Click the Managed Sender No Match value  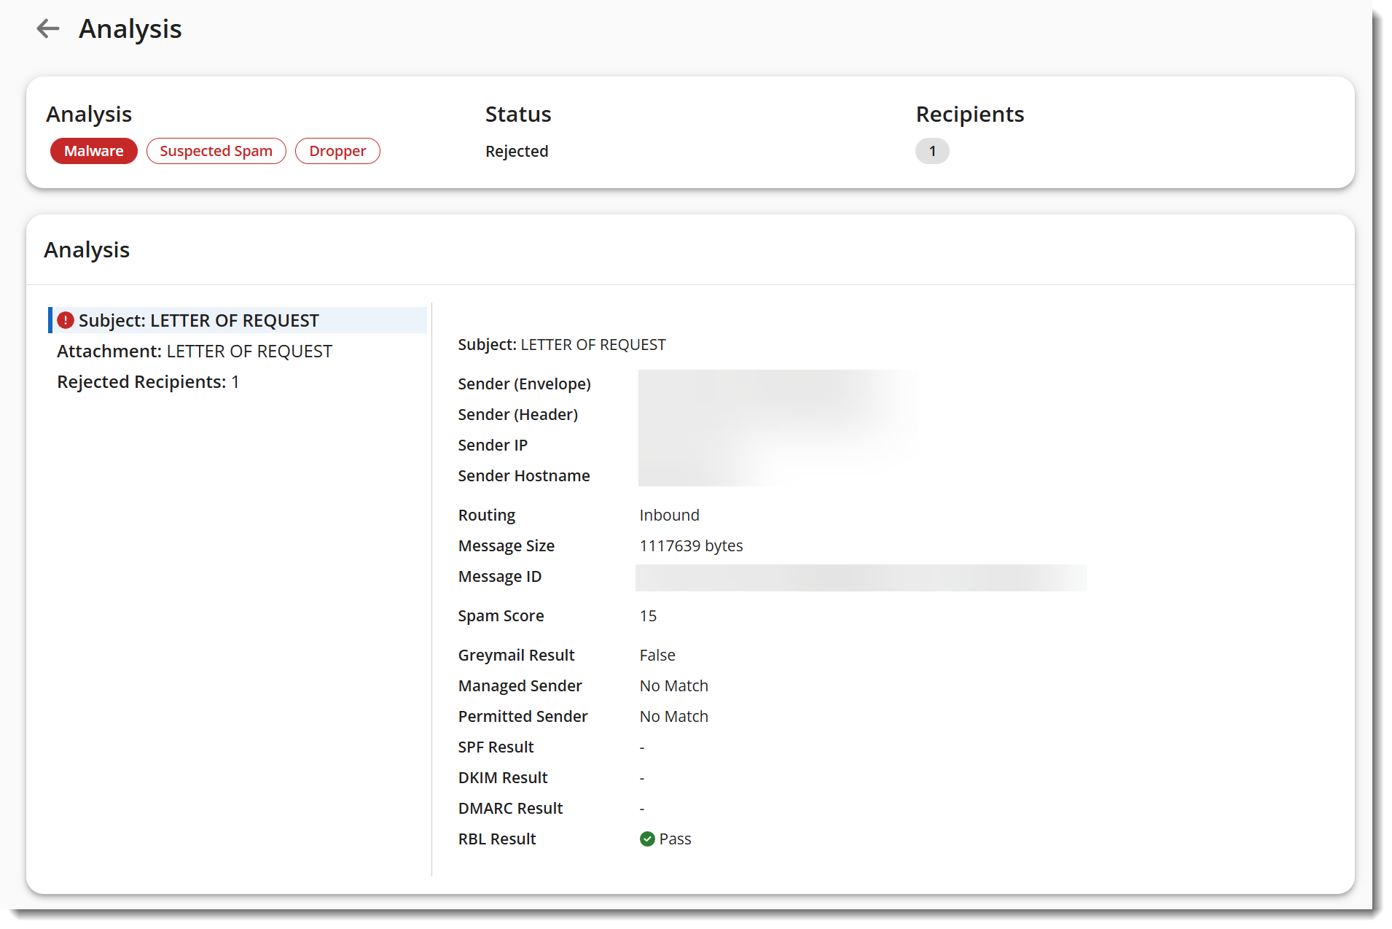673,686
